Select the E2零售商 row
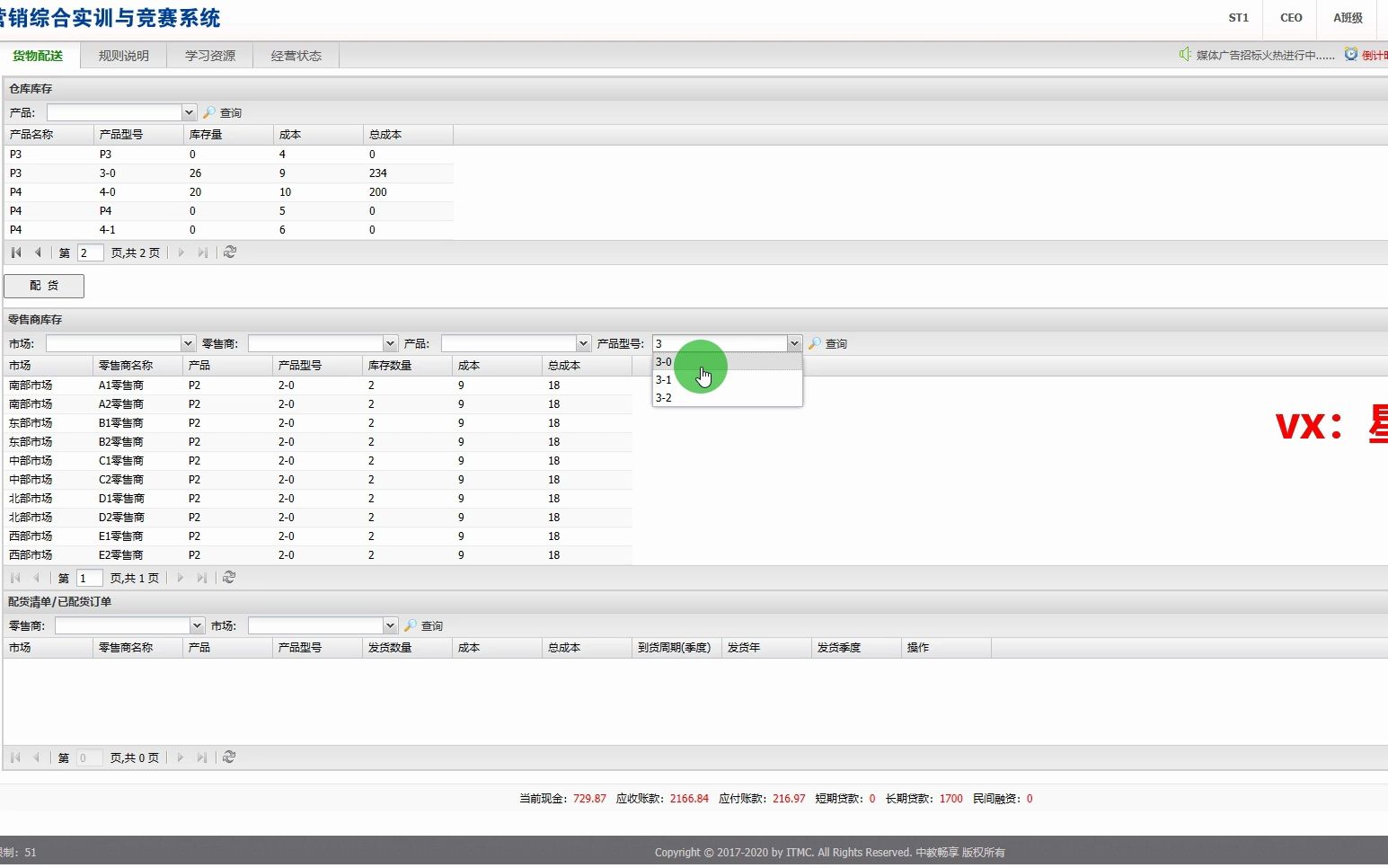The height and width of the screenshot is (868, 1388). [x=318, y=555]
